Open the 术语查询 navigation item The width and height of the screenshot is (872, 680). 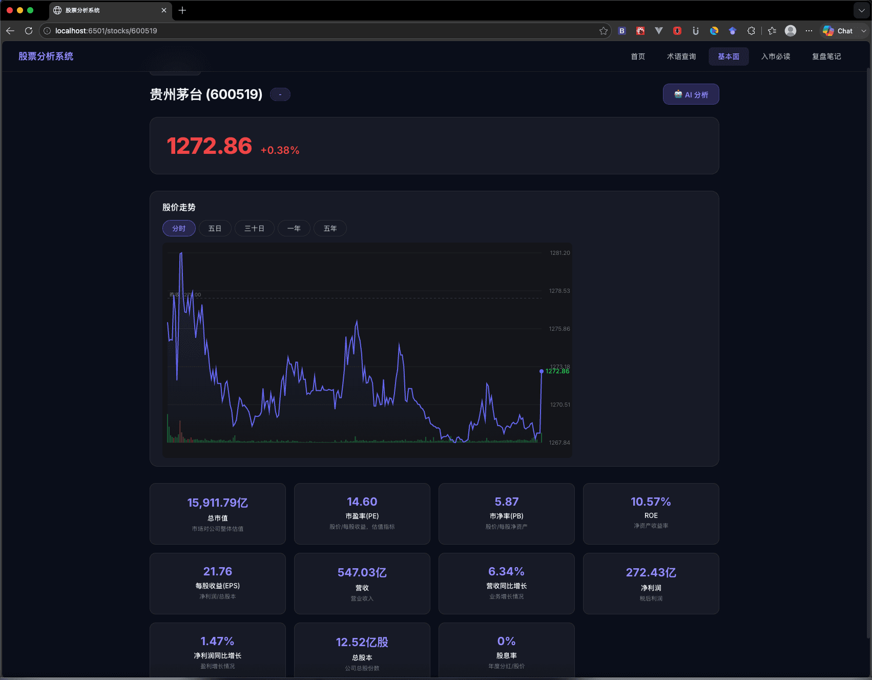pos(681,56)
